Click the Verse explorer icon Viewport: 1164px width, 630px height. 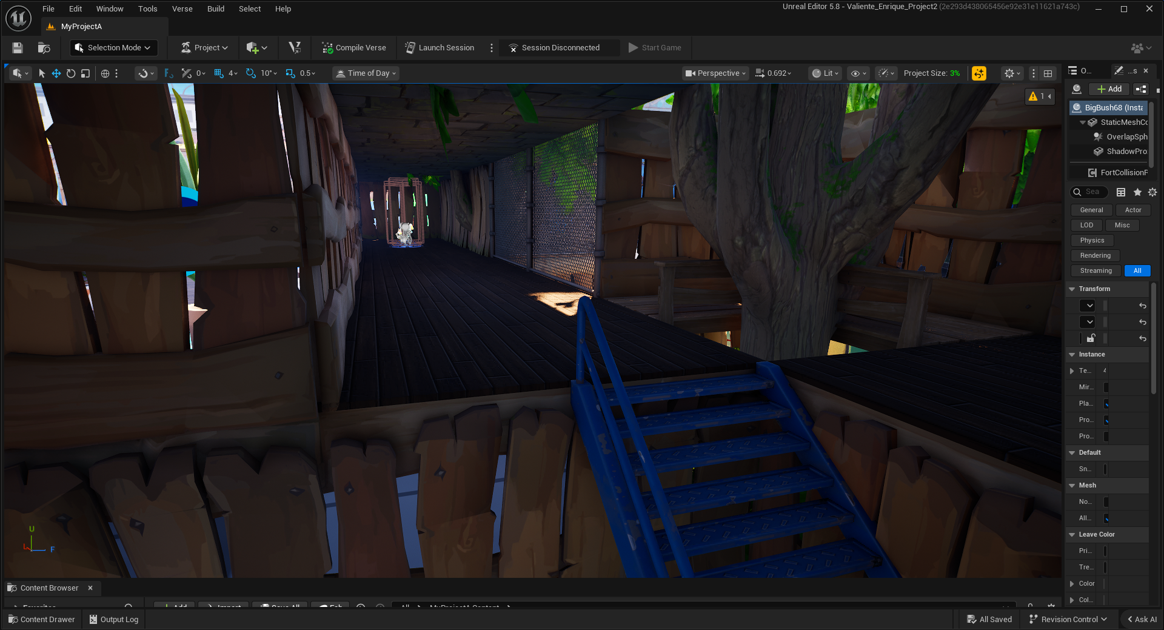click(295, 48)
